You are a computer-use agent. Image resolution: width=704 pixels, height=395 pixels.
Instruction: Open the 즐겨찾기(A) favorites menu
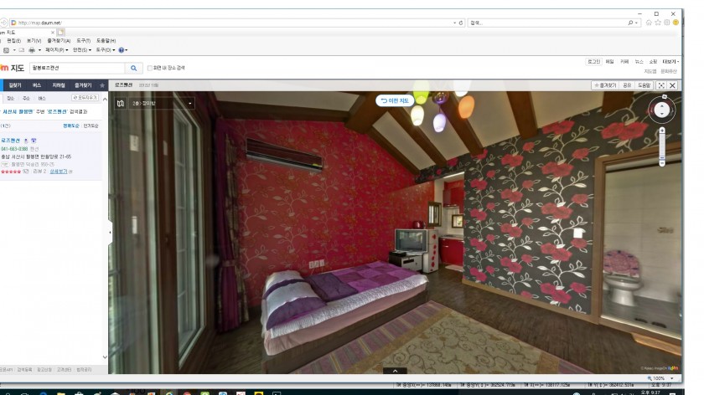click(x=59, y=41)
